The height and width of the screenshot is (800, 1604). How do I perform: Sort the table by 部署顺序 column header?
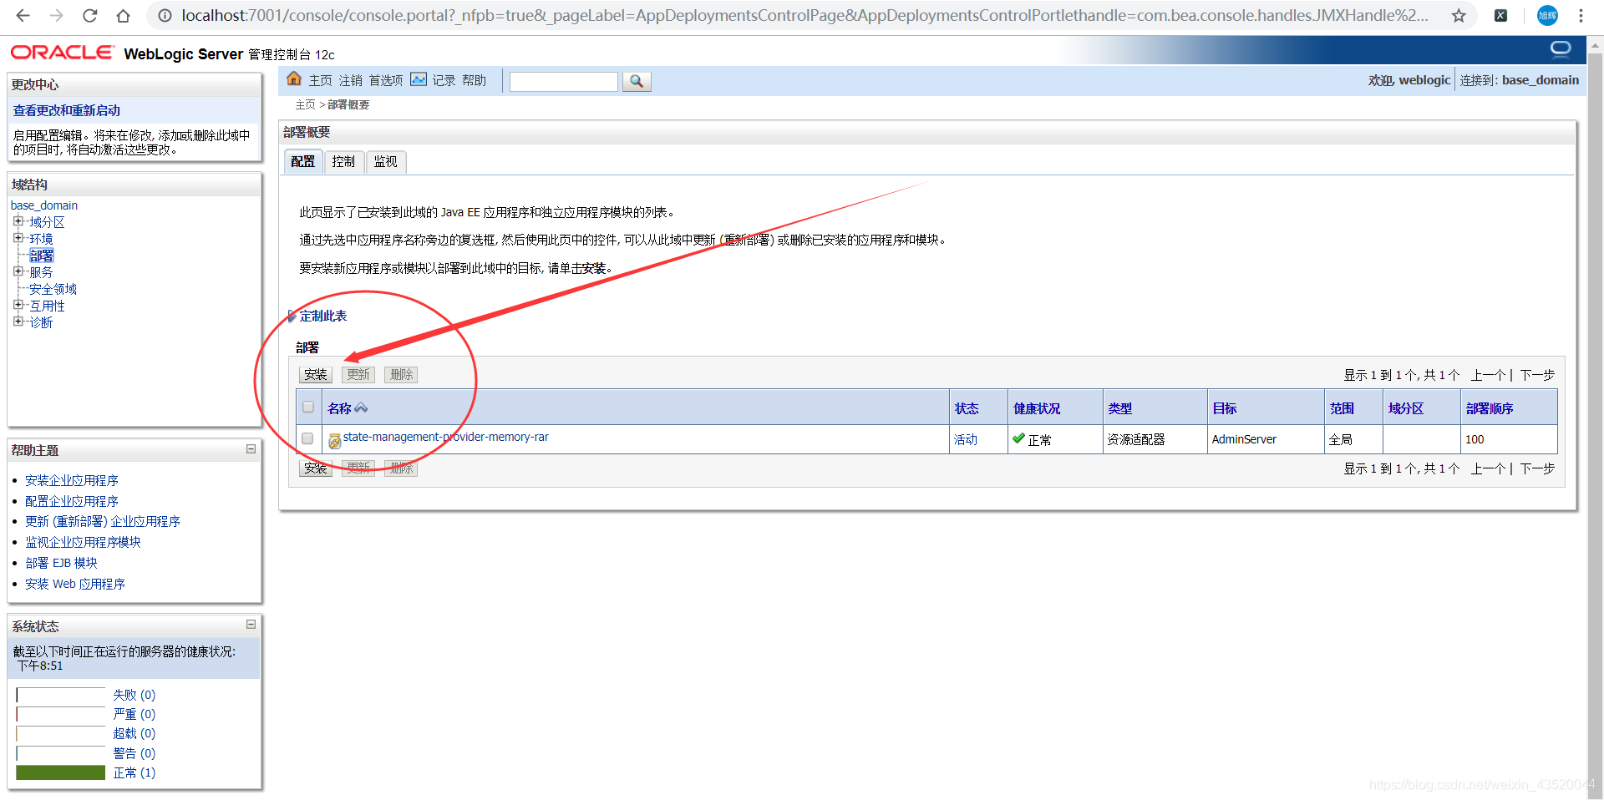(x=1490, y=408)
